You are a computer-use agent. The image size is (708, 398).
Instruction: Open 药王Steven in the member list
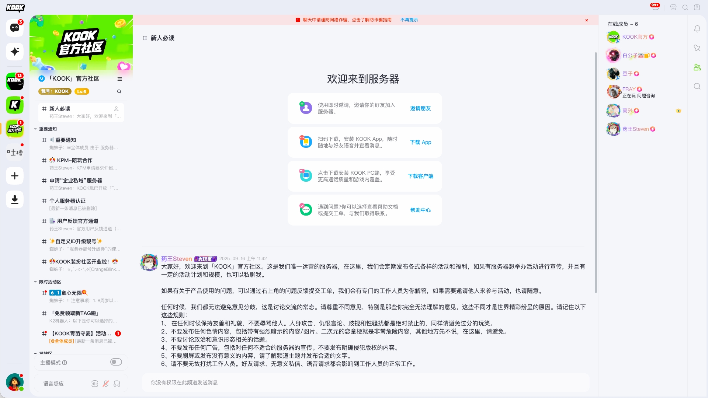tap(643, 129)
